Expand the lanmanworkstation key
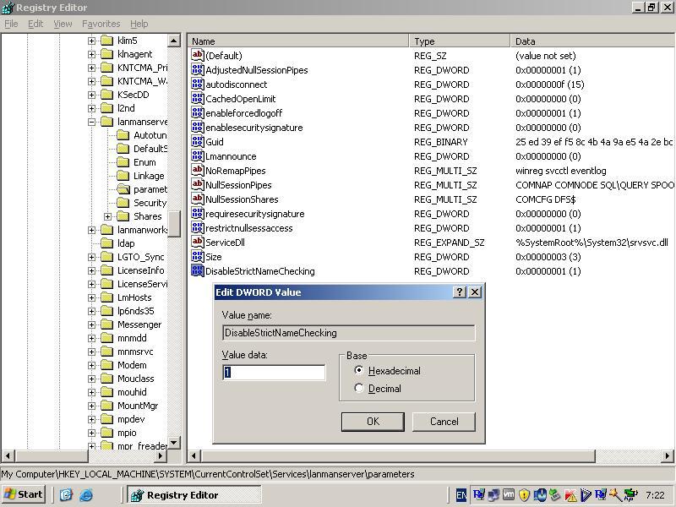The width and height of the screenshot is (676, 507). pos(91,230)
